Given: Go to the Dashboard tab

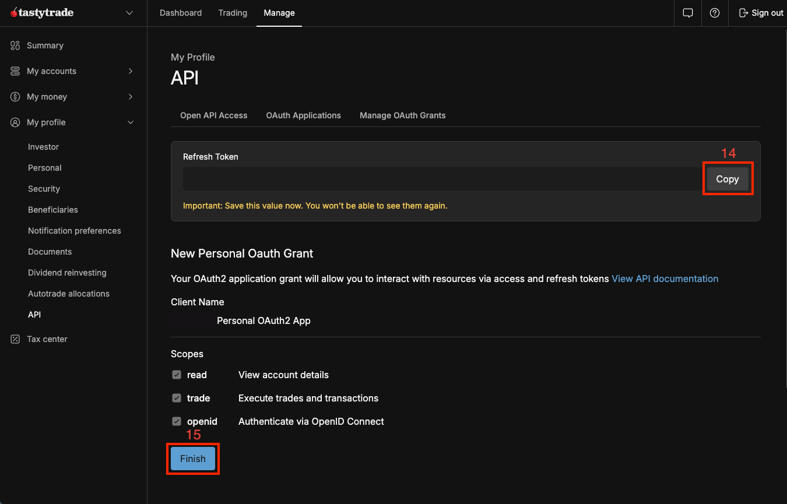Looking at the screenshot, I should (x=181, y=13).
